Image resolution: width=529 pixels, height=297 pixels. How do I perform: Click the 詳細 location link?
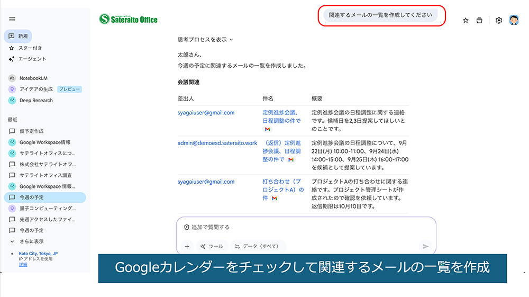[23, 264]
